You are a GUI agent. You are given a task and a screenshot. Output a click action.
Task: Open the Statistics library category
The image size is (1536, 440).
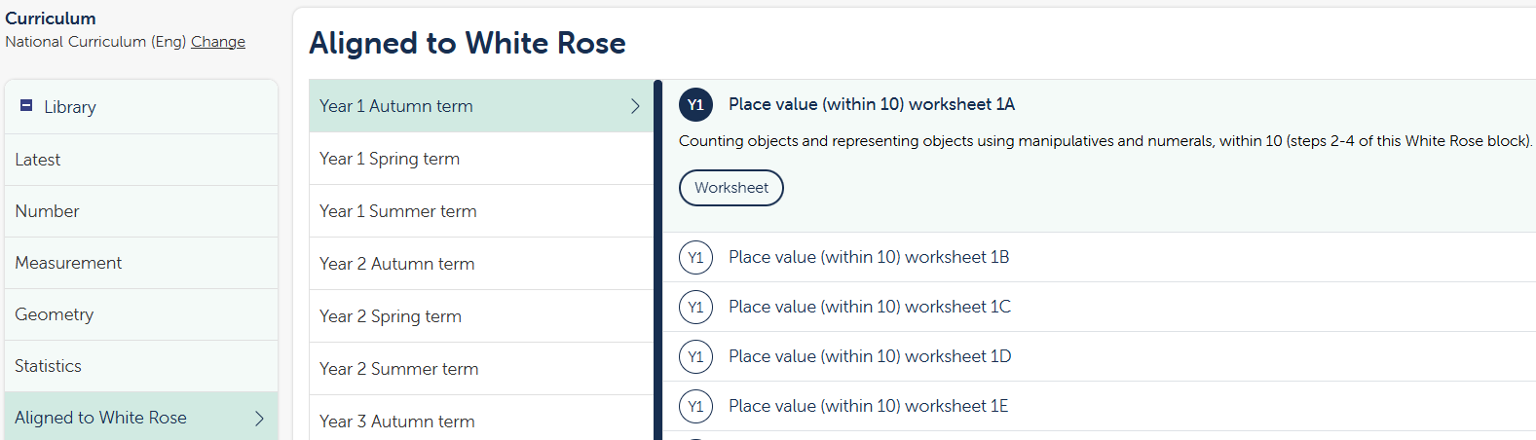coord(141,366)
